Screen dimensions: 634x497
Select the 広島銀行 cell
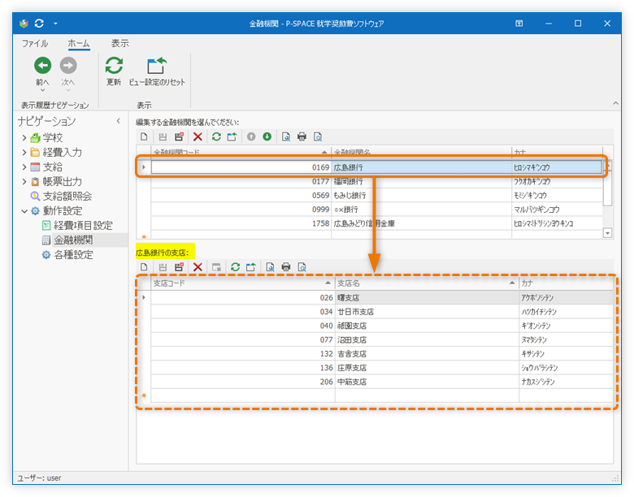coord(421,167)
